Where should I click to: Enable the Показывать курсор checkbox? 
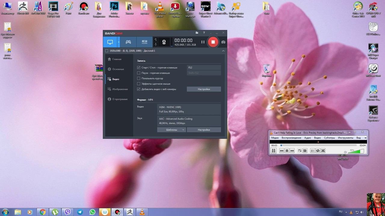pyautogui.click(x=139, y=78)
